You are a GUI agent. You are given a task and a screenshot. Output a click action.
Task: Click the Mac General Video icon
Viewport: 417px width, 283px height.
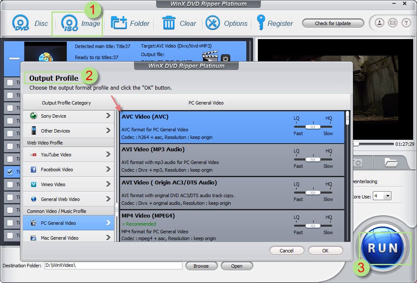click(x=34, y=238)
